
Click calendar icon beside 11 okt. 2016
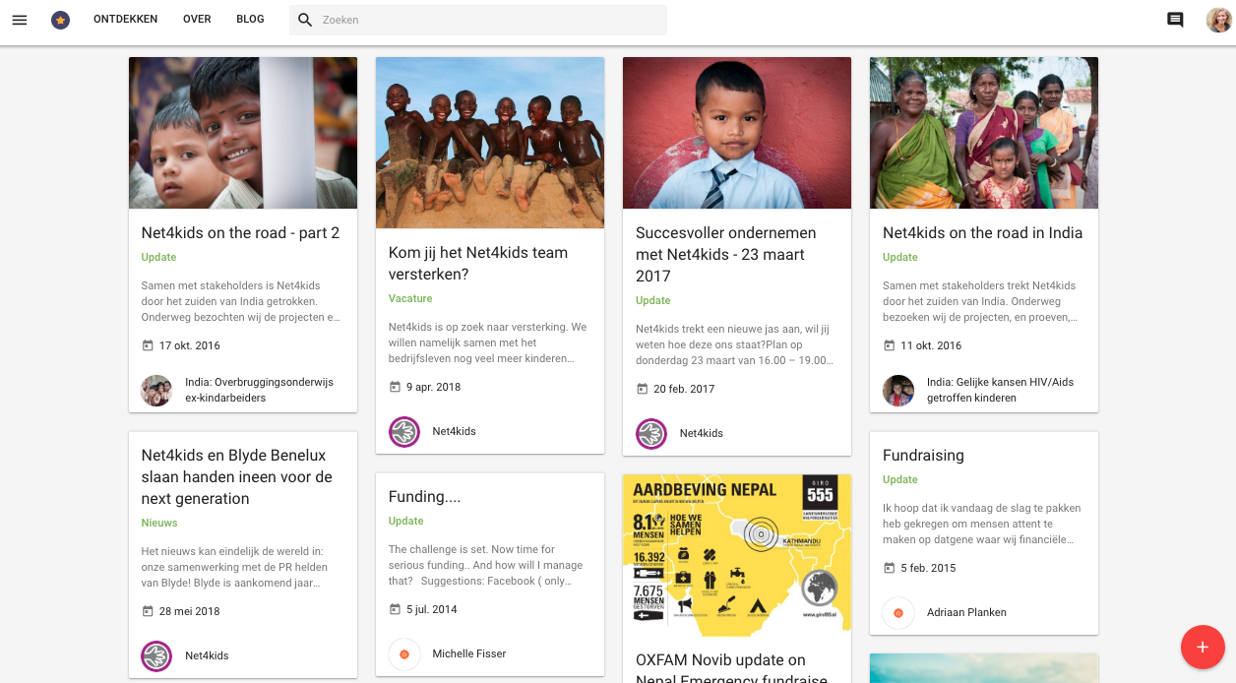click(x=889, y=345)
